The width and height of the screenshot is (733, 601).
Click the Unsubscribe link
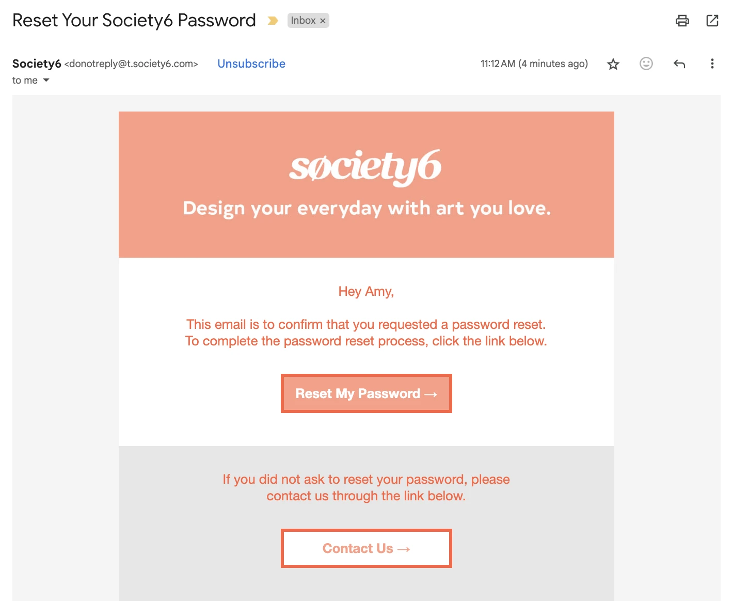[251, 64]
